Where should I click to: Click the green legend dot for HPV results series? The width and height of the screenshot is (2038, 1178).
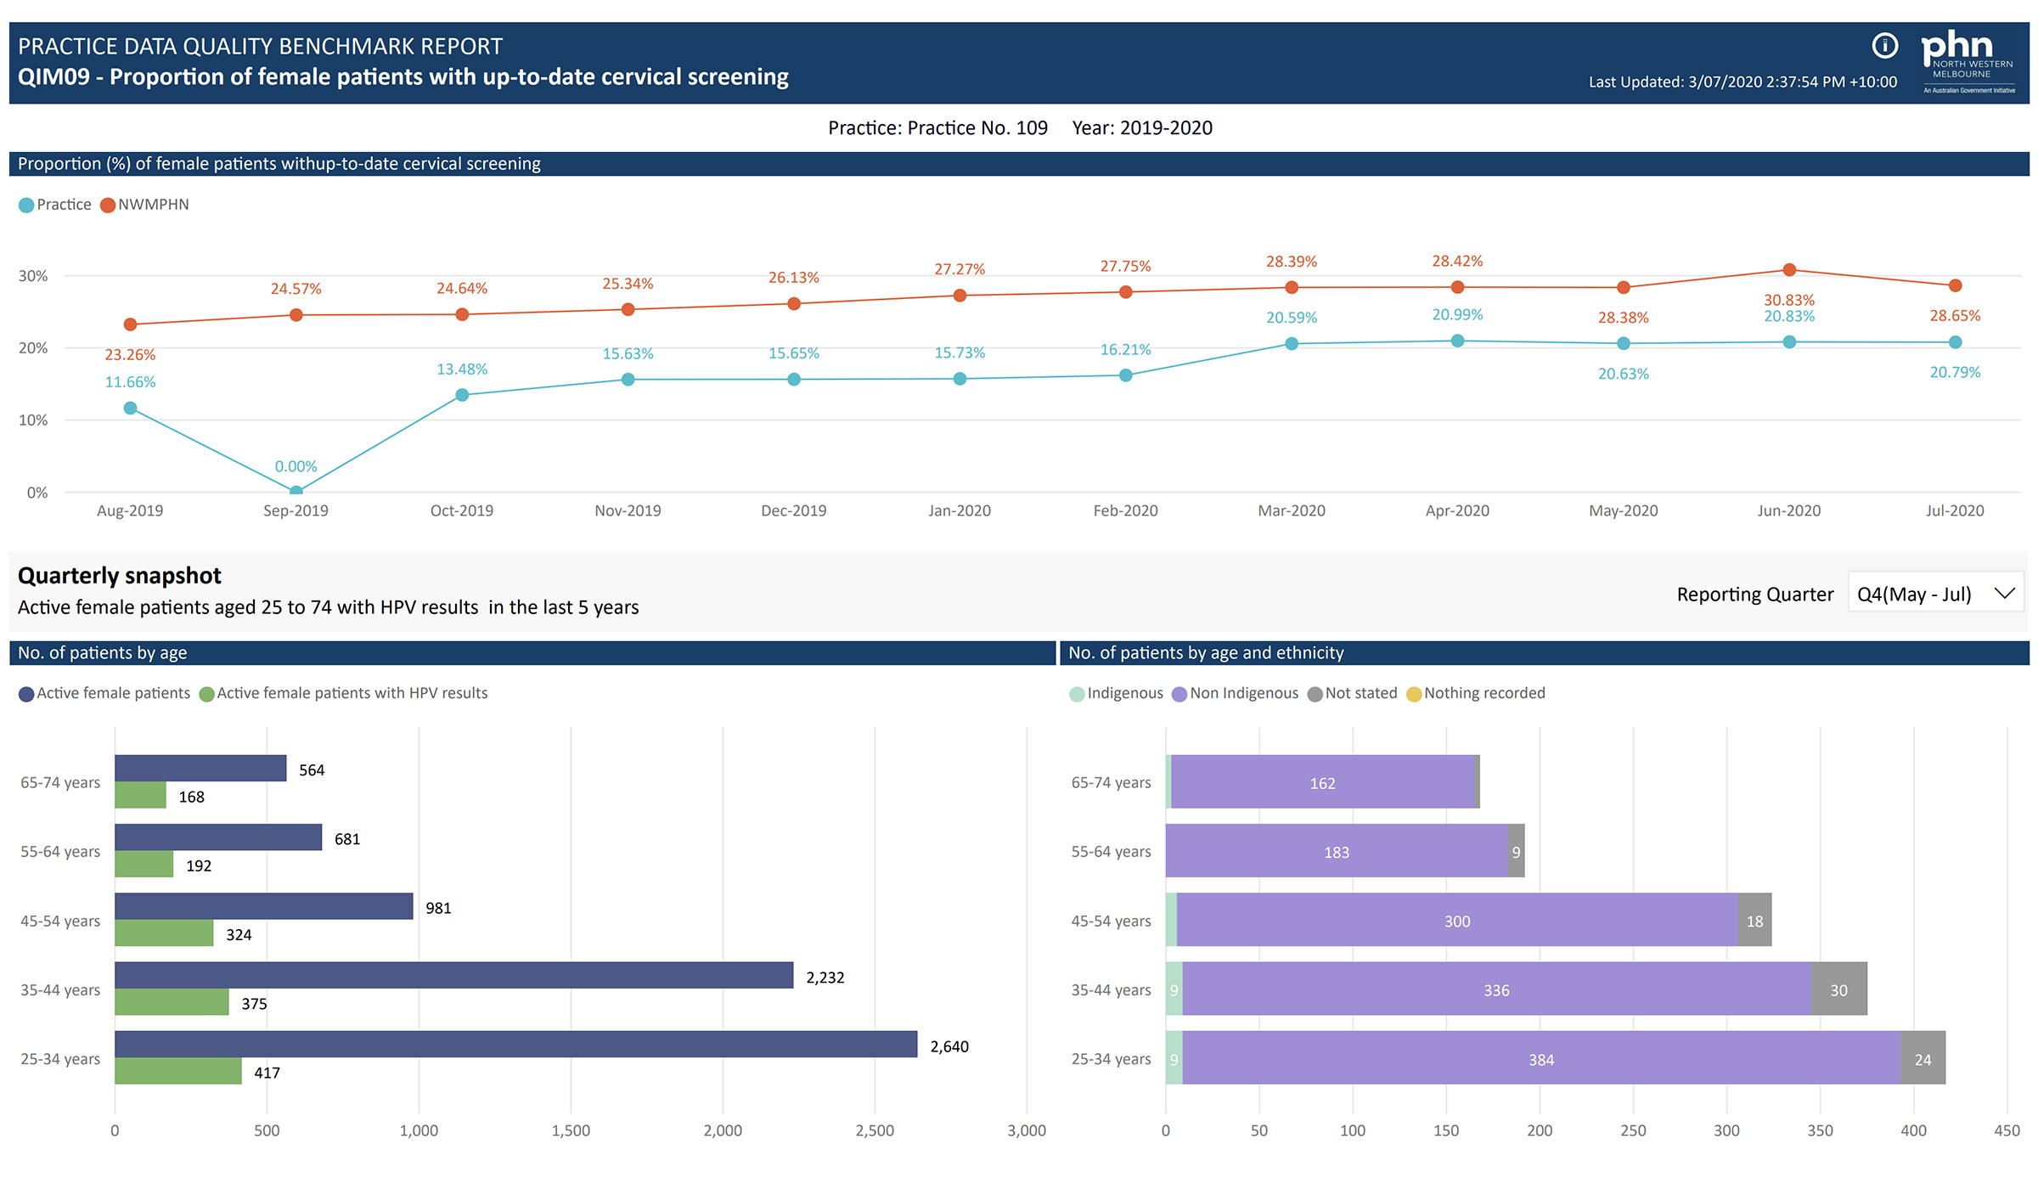click(x=205, y=693)
